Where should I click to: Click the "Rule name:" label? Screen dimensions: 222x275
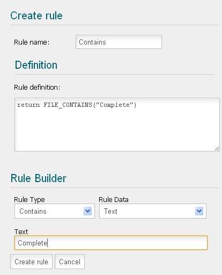tap(32, 42)
